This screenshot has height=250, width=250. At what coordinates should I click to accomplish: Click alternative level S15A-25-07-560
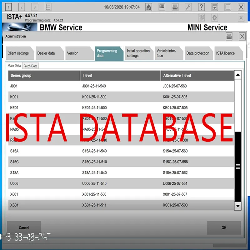[175, 151]
